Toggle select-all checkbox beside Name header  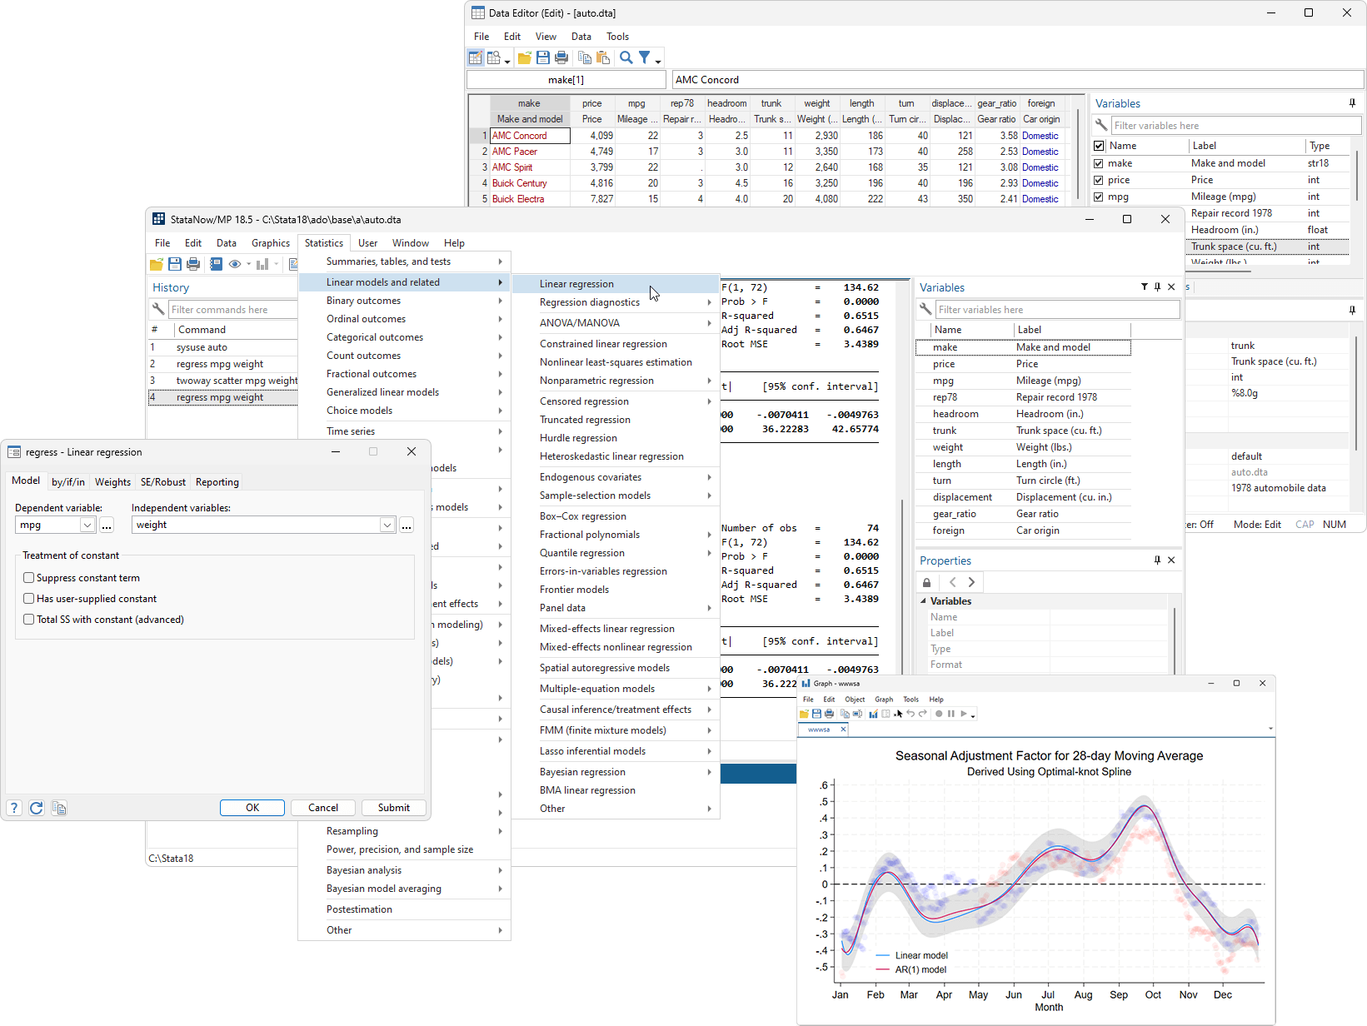[x=1099, y=146]
